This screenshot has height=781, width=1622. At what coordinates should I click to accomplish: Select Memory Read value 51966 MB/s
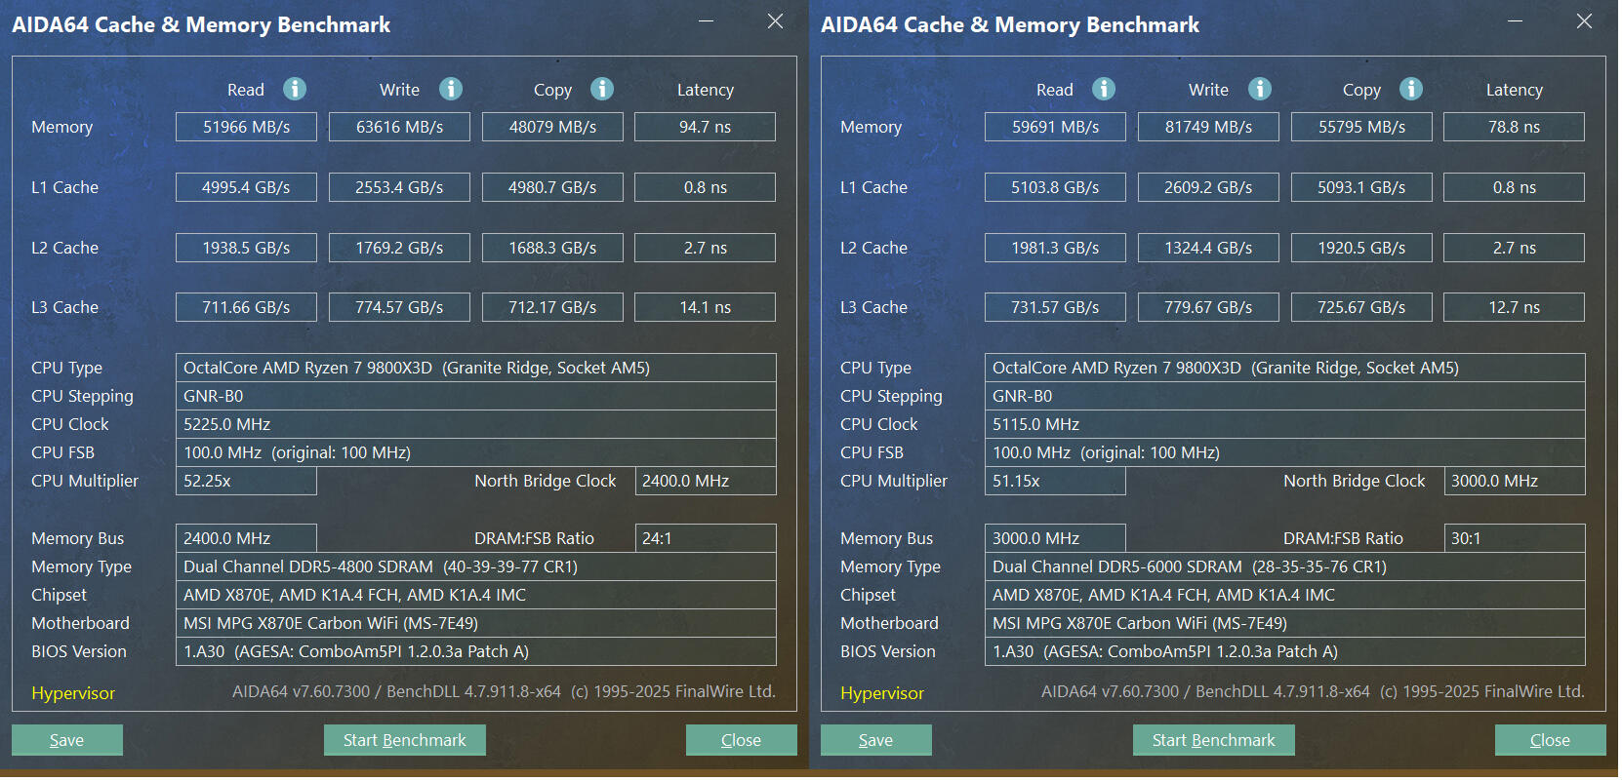tap(246, 127)
